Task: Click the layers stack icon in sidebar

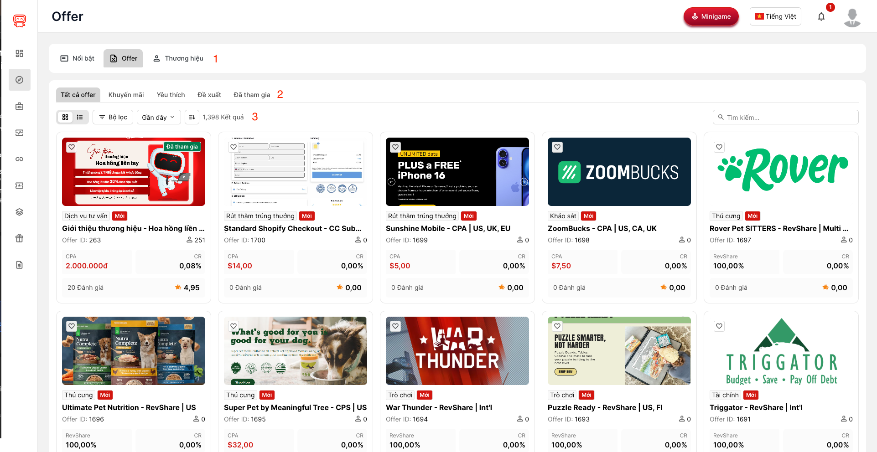Action: click(x=19, y=212)
